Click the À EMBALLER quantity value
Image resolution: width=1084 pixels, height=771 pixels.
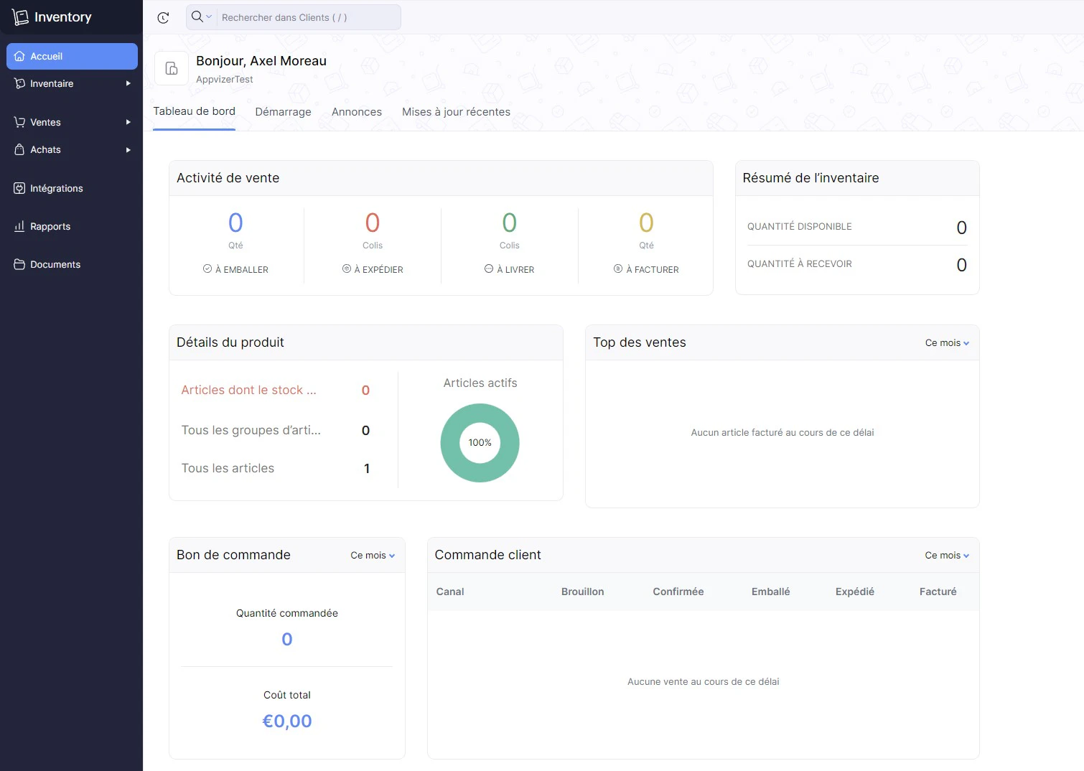pos(235,223)
